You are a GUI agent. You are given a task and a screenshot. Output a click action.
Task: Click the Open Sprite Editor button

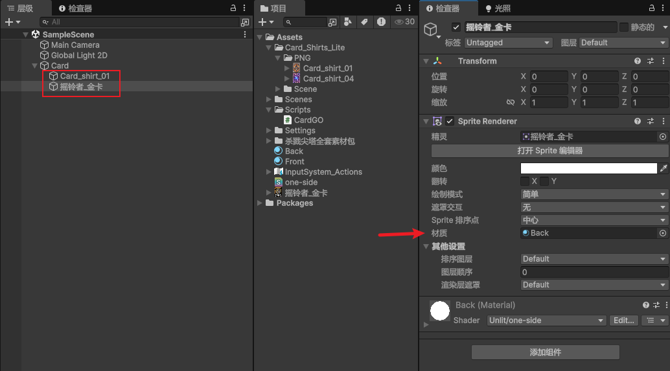click(549, 151)
